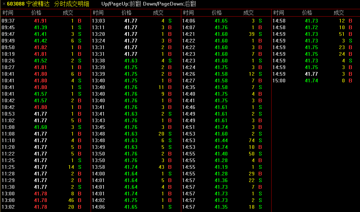Click the 10:53 time cell
Screen dimensions: 360x212
(x=8, y=114)
